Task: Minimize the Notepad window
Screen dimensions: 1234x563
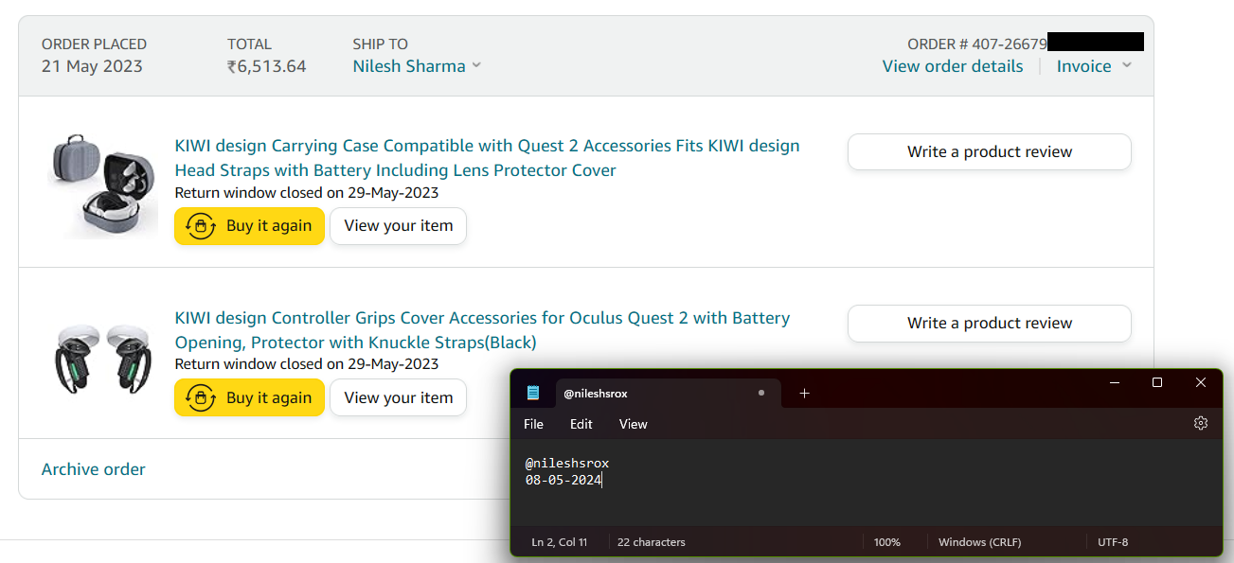Action: point(1113,382)
